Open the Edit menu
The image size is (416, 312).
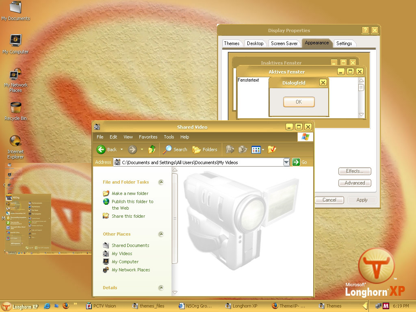coord(113,137)
